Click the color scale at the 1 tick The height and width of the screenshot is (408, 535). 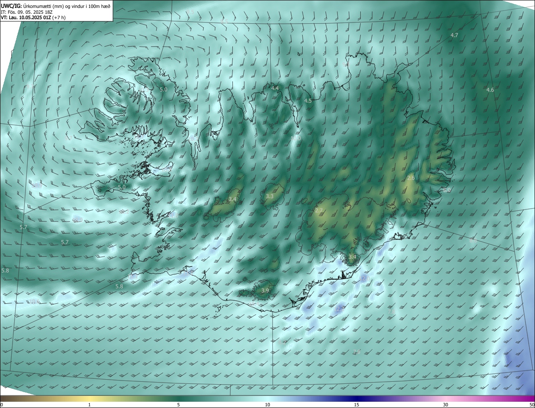tap(89, 405)
